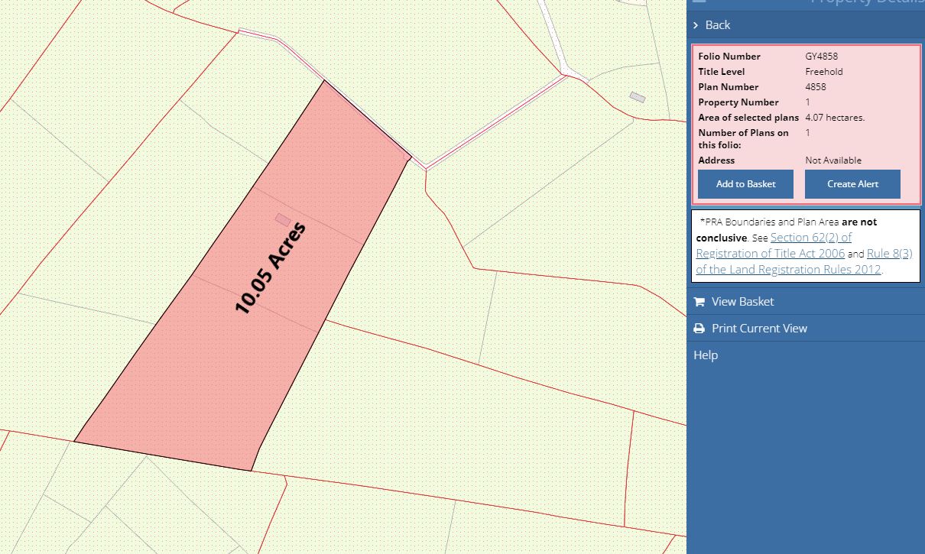Click the small pink square at parcel's northeast corner

click(406, 155)
